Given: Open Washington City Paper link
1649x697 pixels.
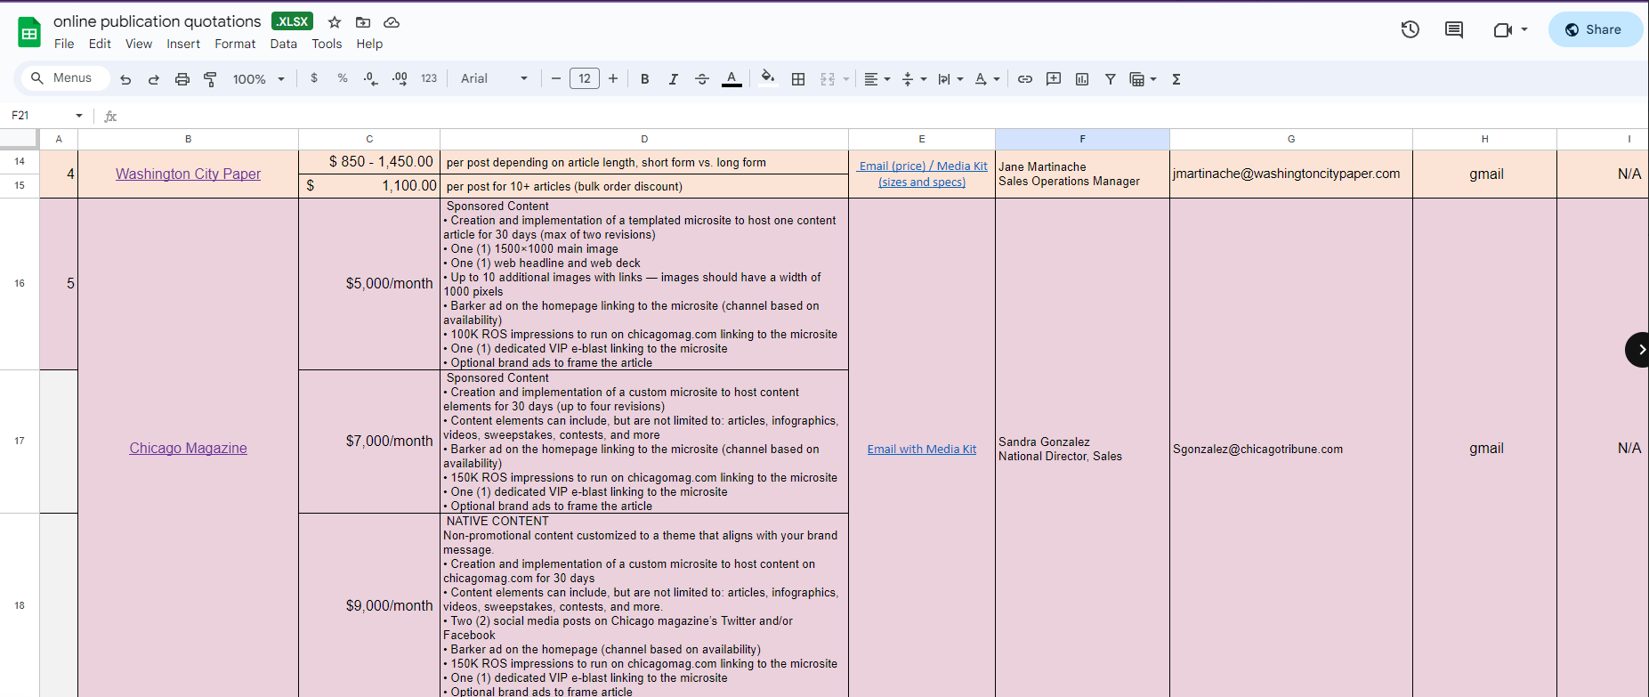Looking at the screenshot, I should click(x=188, y=174).
